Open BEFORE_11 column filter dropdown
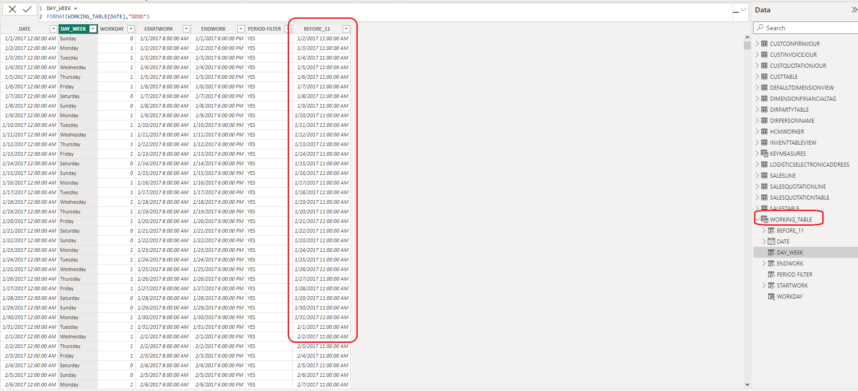Screen dimensions: 858x391 coord(346,29)
